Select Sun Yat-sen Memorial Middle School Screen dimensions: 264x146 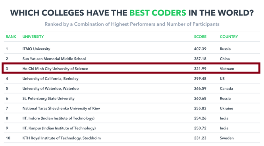[x=54, y=59]
